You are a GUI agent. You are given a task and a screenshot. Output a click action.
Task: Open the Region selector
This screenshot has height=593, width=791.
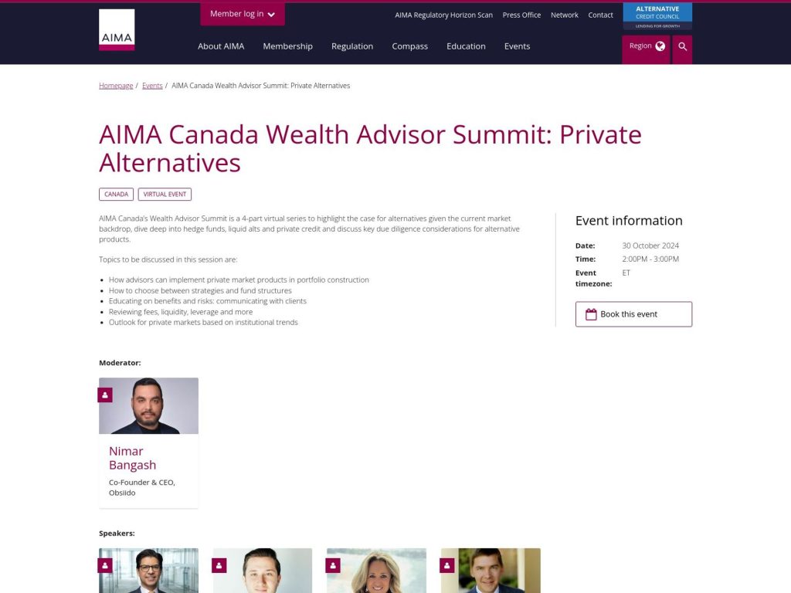coord(645,46)
